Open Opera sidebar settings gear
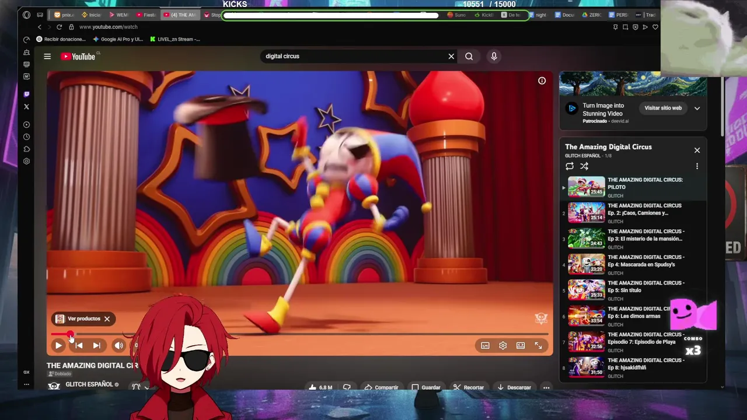Viewport: 747px width, 420px height. point(26,162)
